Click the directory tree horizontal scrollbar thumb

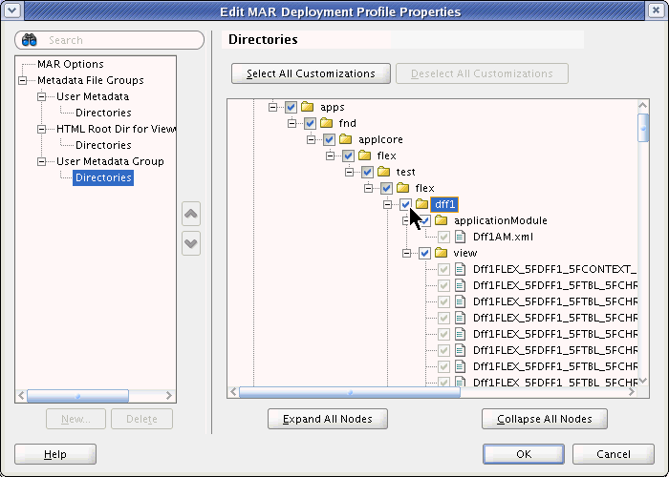(x=350, y=392)
